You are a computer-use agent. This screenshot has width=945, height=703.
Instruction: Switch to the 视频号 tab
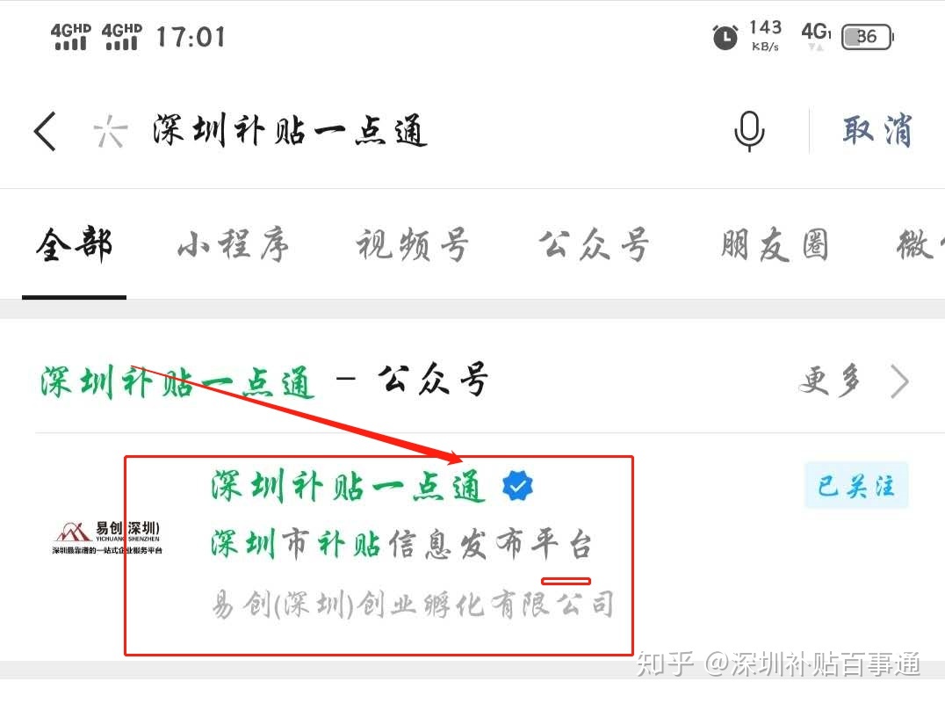point(412,244)
